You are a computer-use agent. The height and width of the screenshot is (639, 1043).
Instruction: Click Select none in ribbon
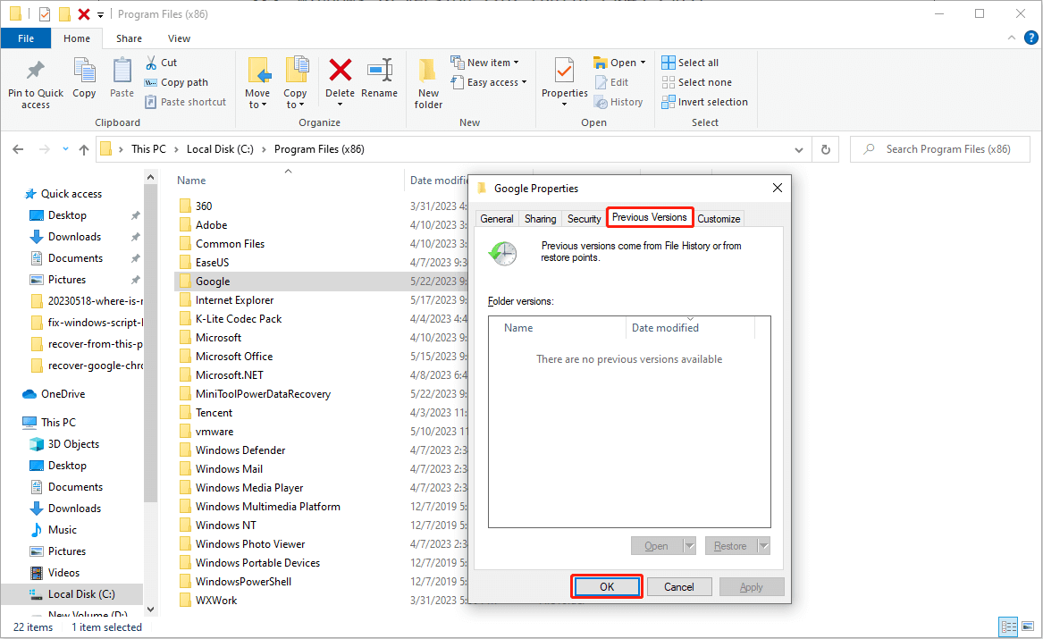point(696,82)
